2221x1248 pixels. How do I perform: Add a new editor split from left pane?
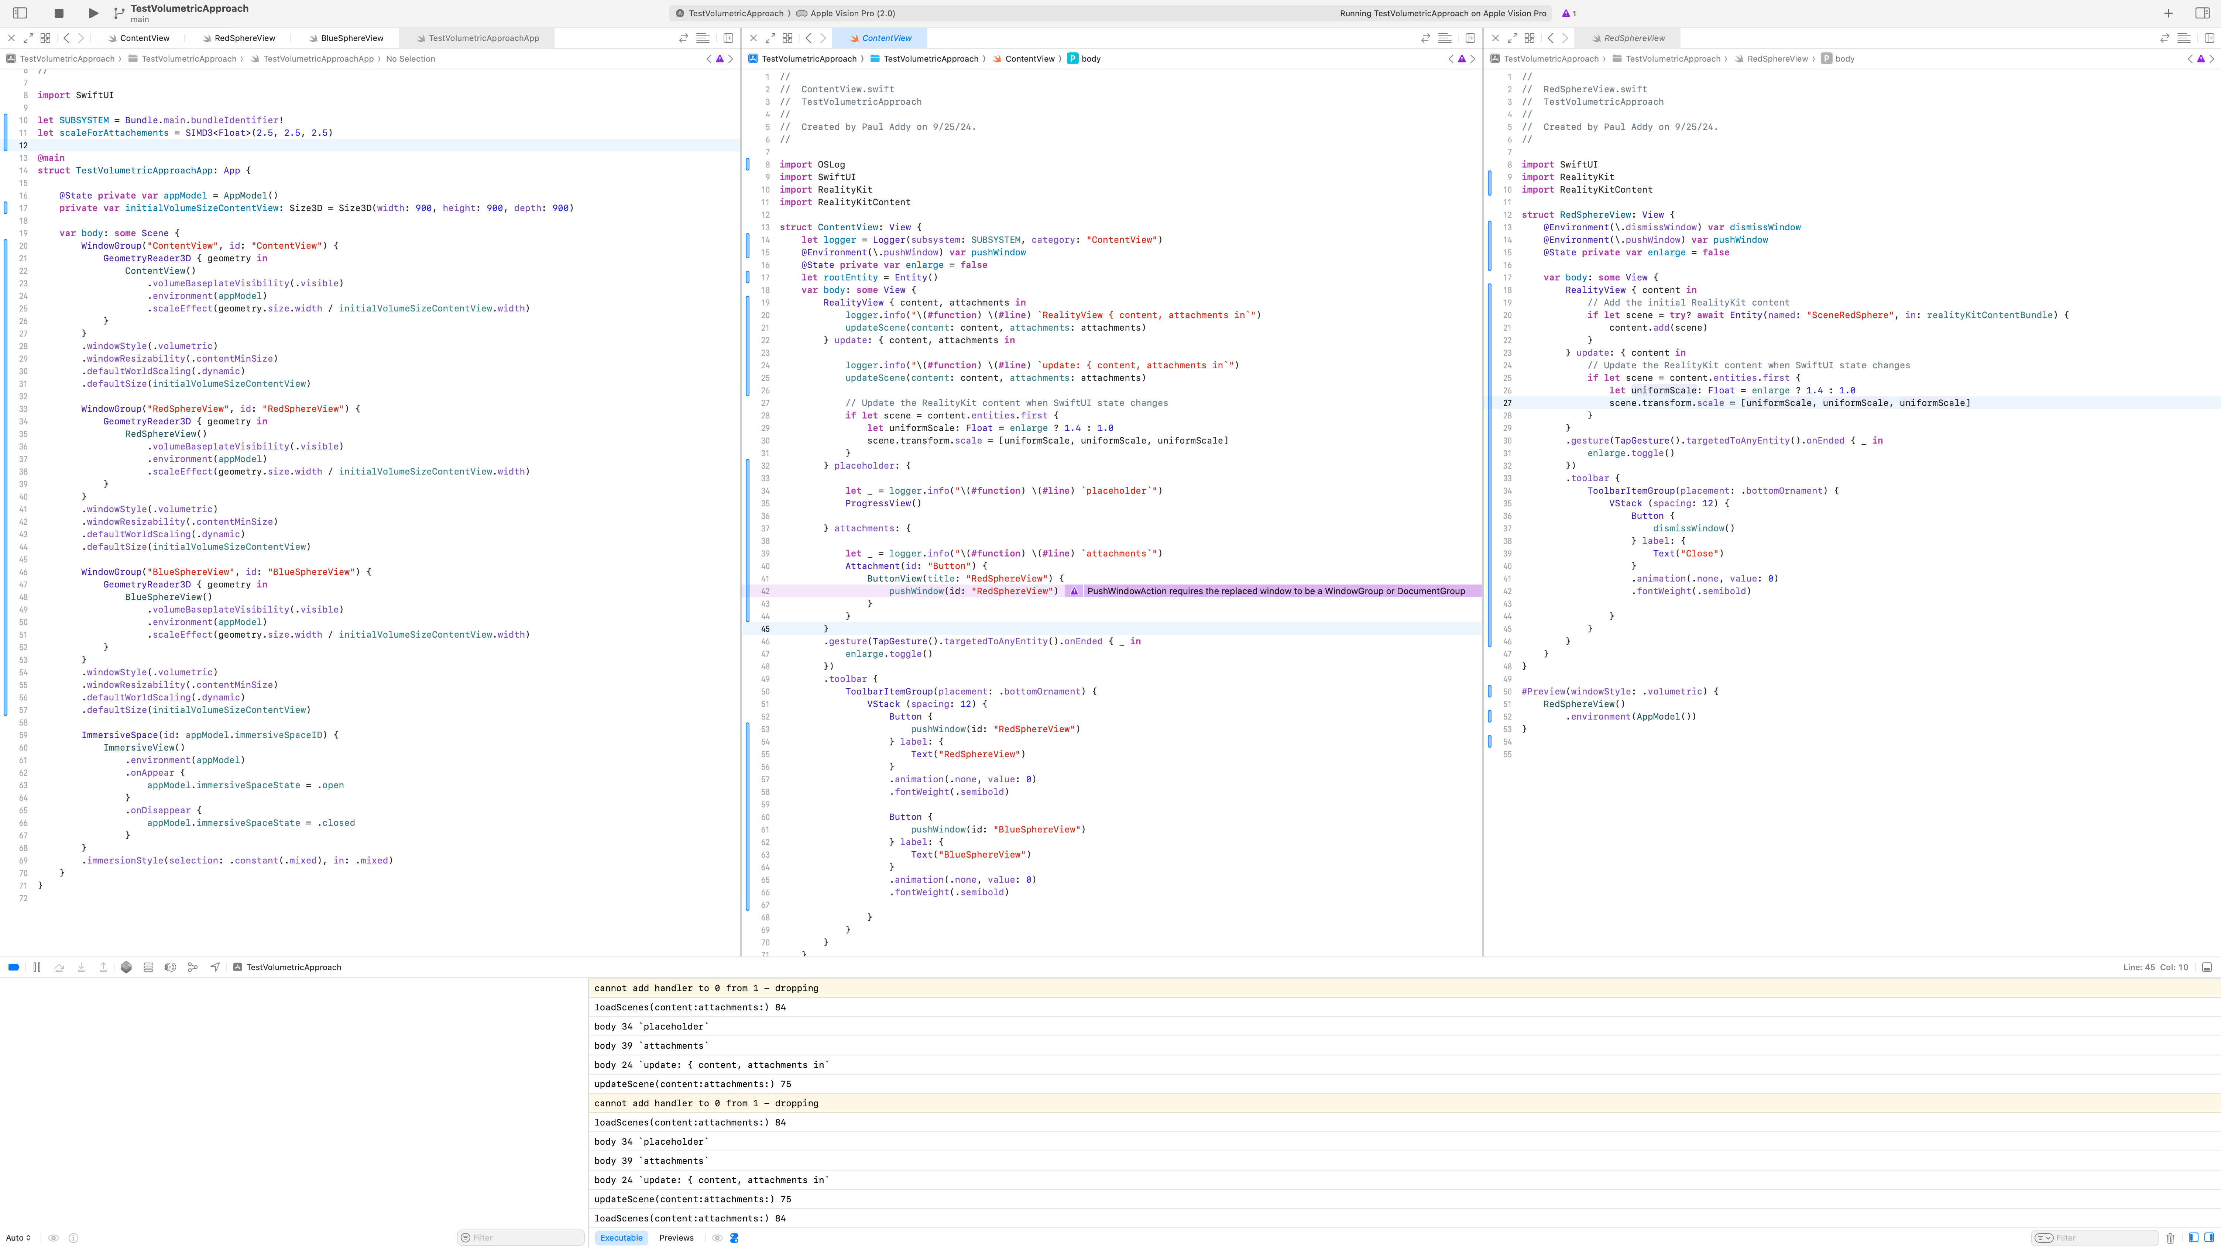[728, 38]
